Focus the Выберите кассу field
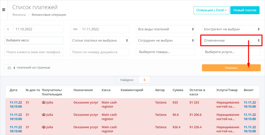This screenshot has width=265, height=135. (34, 40)
